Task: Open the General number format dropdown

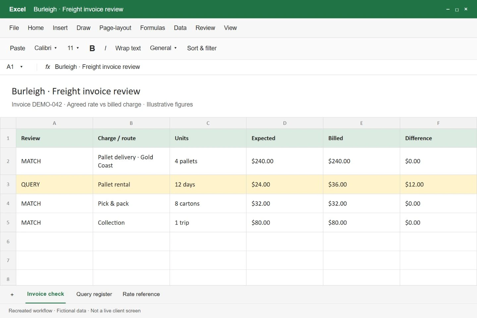Action: coord(163,48)
